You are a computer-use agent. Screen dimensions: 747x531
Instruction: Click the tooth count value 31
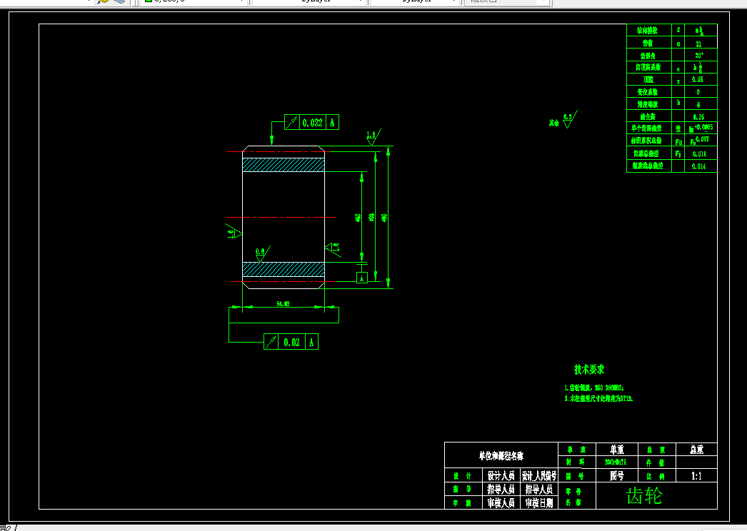click(698, 44)
